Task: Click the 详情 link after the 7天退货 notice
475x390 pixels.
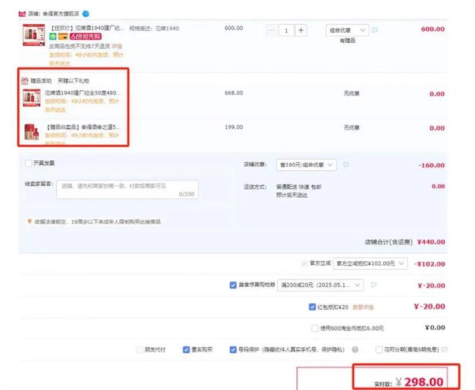Action: 117,46
